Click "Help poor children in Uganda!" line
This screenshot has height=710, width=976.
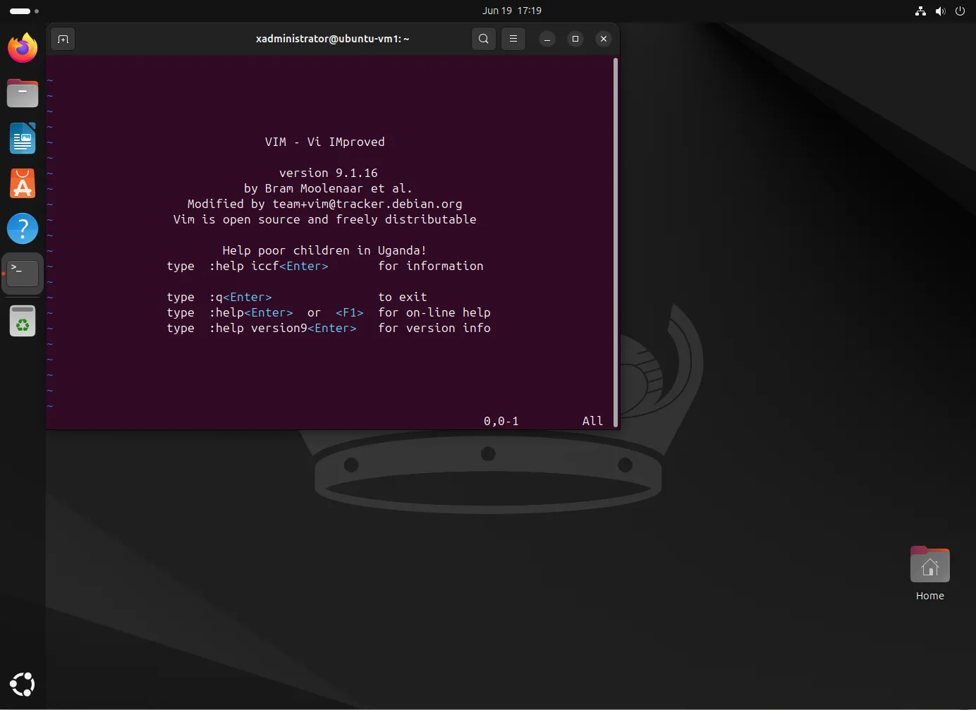click(x=324, y=250)
